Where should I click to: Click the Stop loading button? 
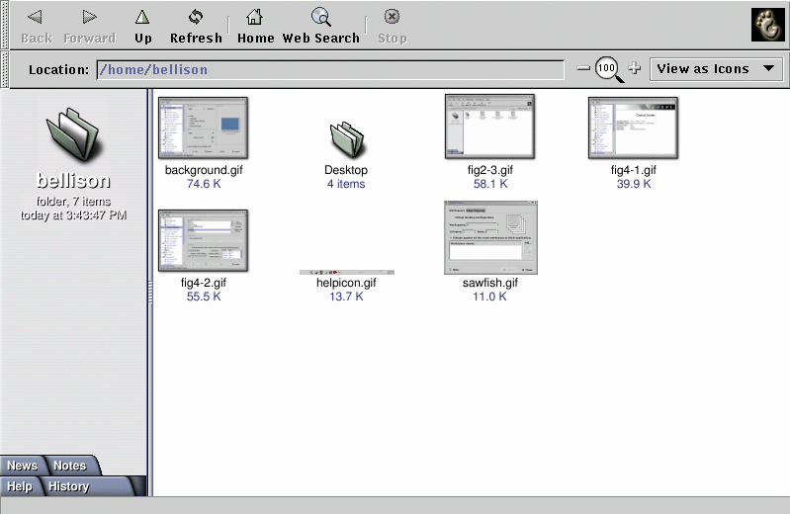[393, 26]
